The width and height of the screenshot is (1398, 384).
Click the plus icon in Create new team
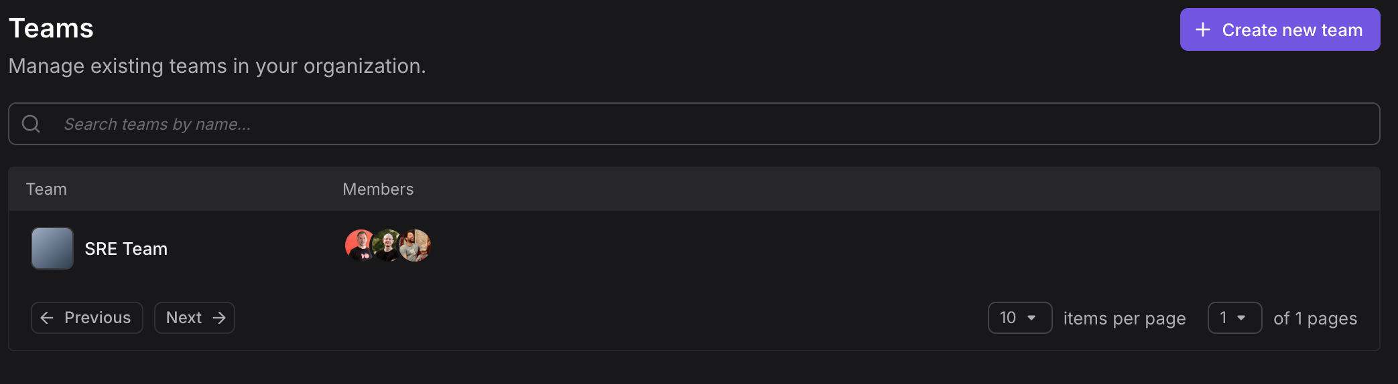pos(1203,29)
